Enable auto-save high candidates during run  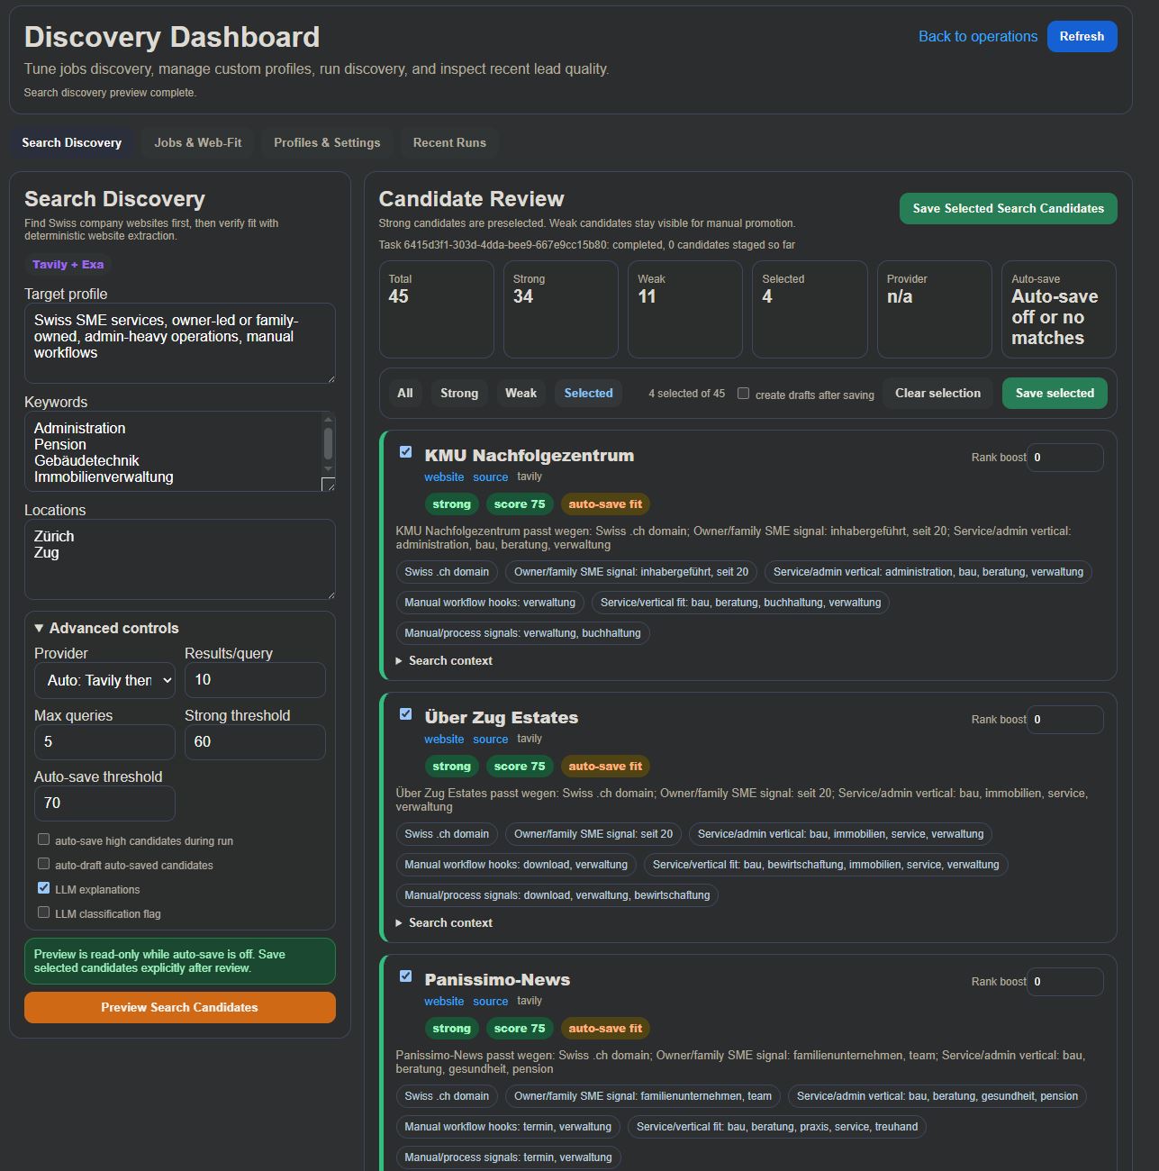point(43,840)
